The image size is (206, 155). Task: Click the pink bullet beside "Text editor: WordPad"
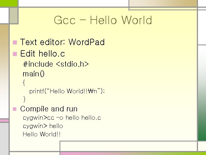(x=15, y=42)
